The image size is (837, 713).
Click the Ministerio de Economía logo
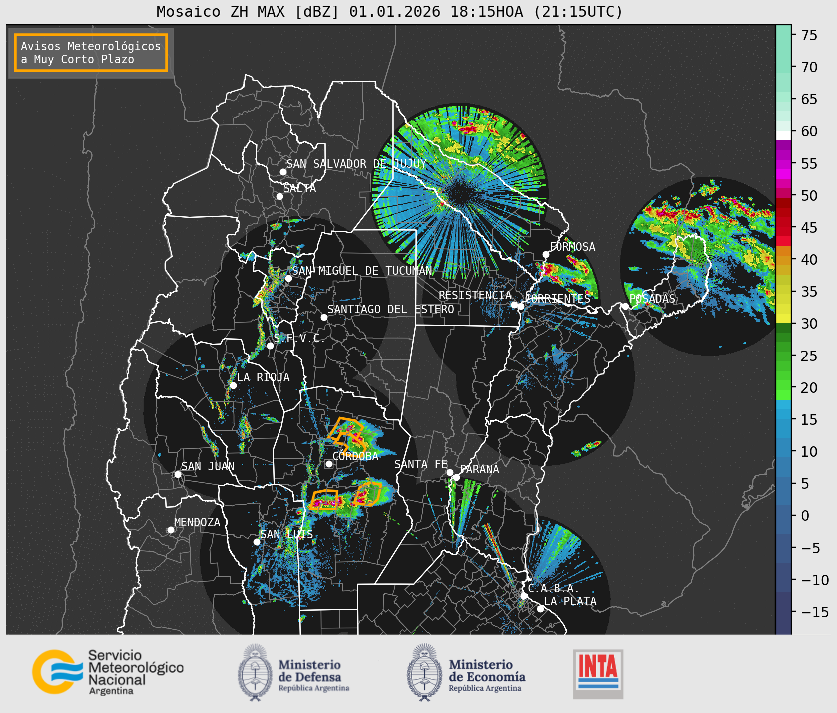click(466, 672)
